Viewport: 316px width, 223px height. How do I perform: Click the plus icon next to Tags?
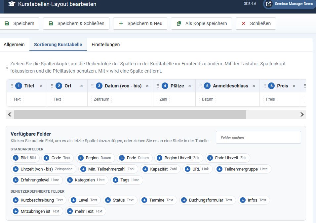pyautogui.click(x=115, y=180)
